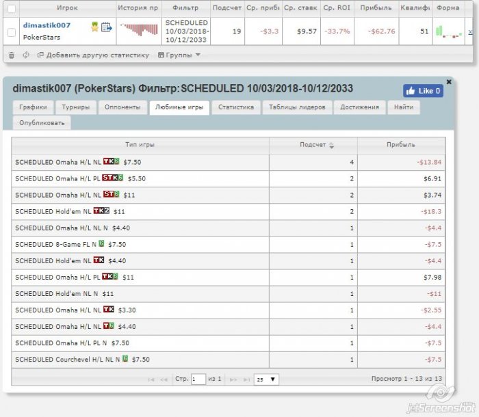Click green 6 badge in 8-Game FL row
479x417 pixels.
(101, 243)
